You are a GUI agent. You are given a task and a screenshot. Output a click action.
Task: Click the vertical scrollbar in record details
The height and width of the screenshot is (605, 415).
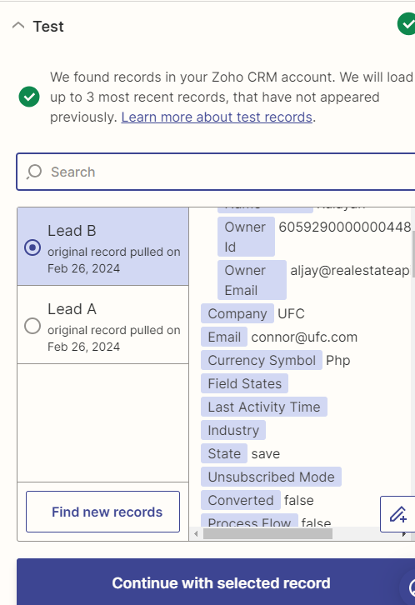[413, 254]
